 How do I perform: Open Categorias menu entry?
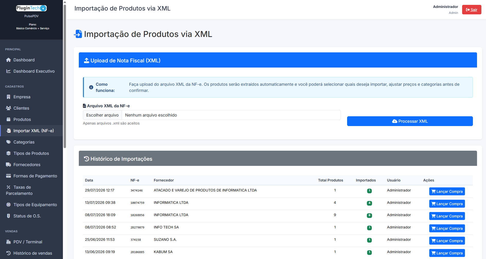click(x=31, y=142)
